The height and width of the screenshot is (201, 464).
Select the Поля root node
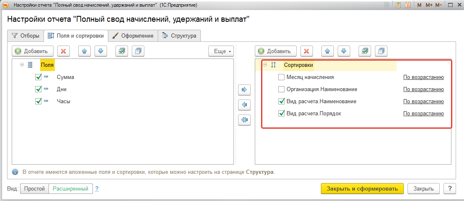click(47, 65)
